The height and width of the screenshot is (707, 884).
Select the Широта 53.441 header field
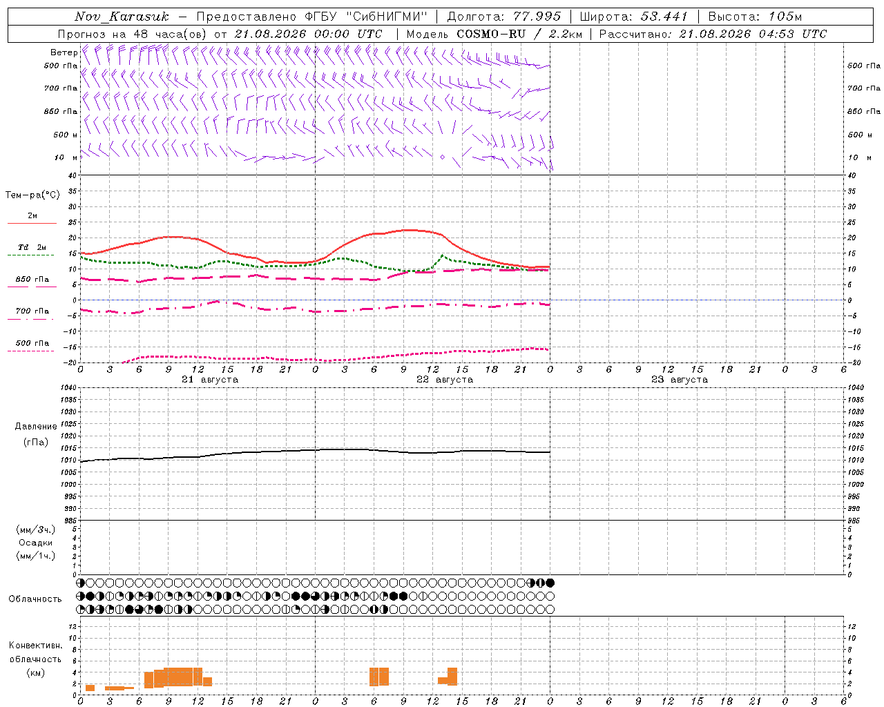(x=633, y=17)
